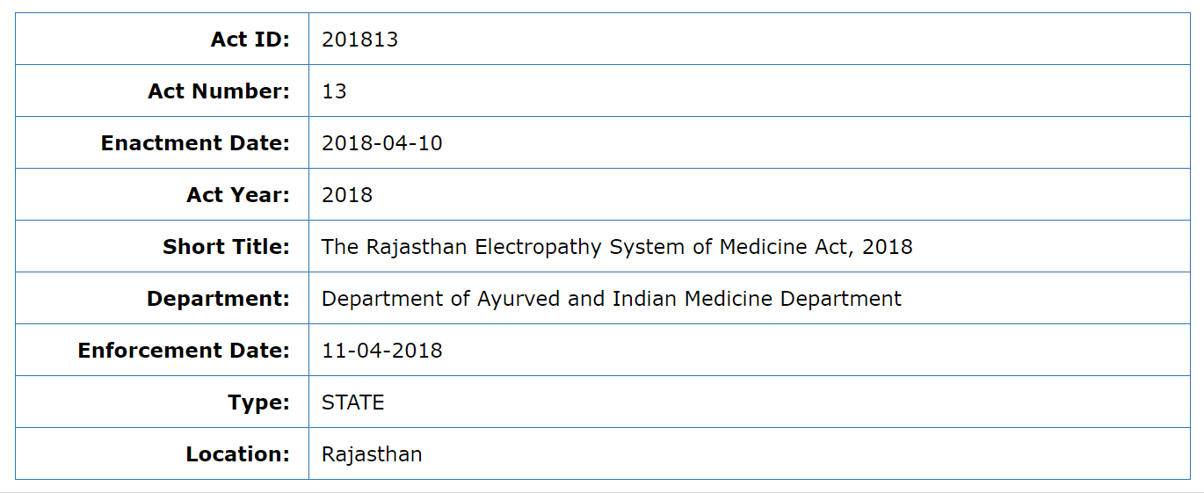Click the Enforcement Date label
The height and width of the screenshot is (493, 1204).
184,351
